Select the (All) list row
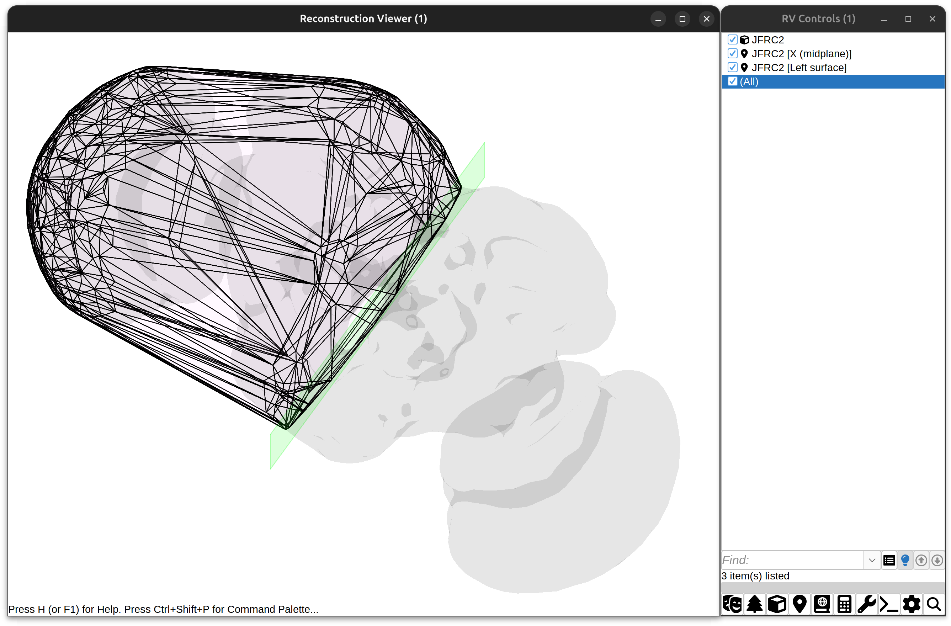 coord(833,81)
